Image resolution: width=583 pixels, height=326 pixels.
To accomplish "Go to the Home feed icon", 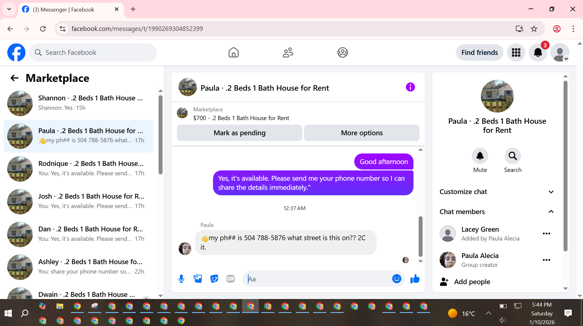I will (x=233, y=52).
